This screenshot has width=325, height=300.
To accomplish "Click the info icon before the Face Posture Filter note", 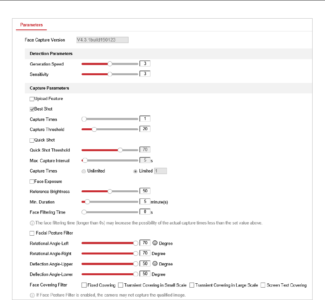I will 32,295.
